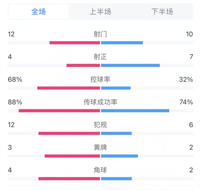The image size is (201, 190).
Task: Click the red 角球 bar
Action: 69,178
